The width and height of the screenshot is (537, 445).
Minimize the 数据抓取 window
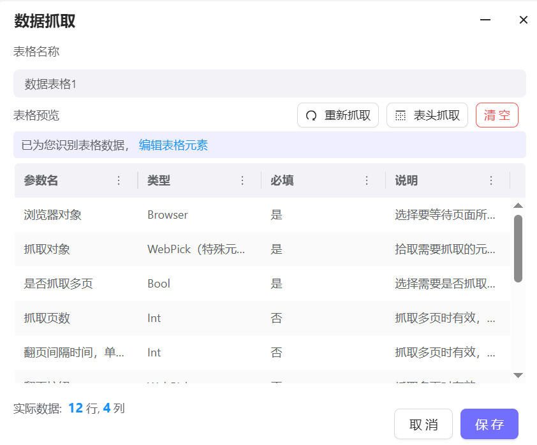485,20
